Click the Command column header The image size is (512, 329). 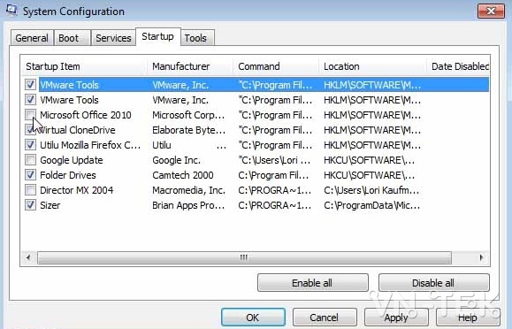[276, 66]
